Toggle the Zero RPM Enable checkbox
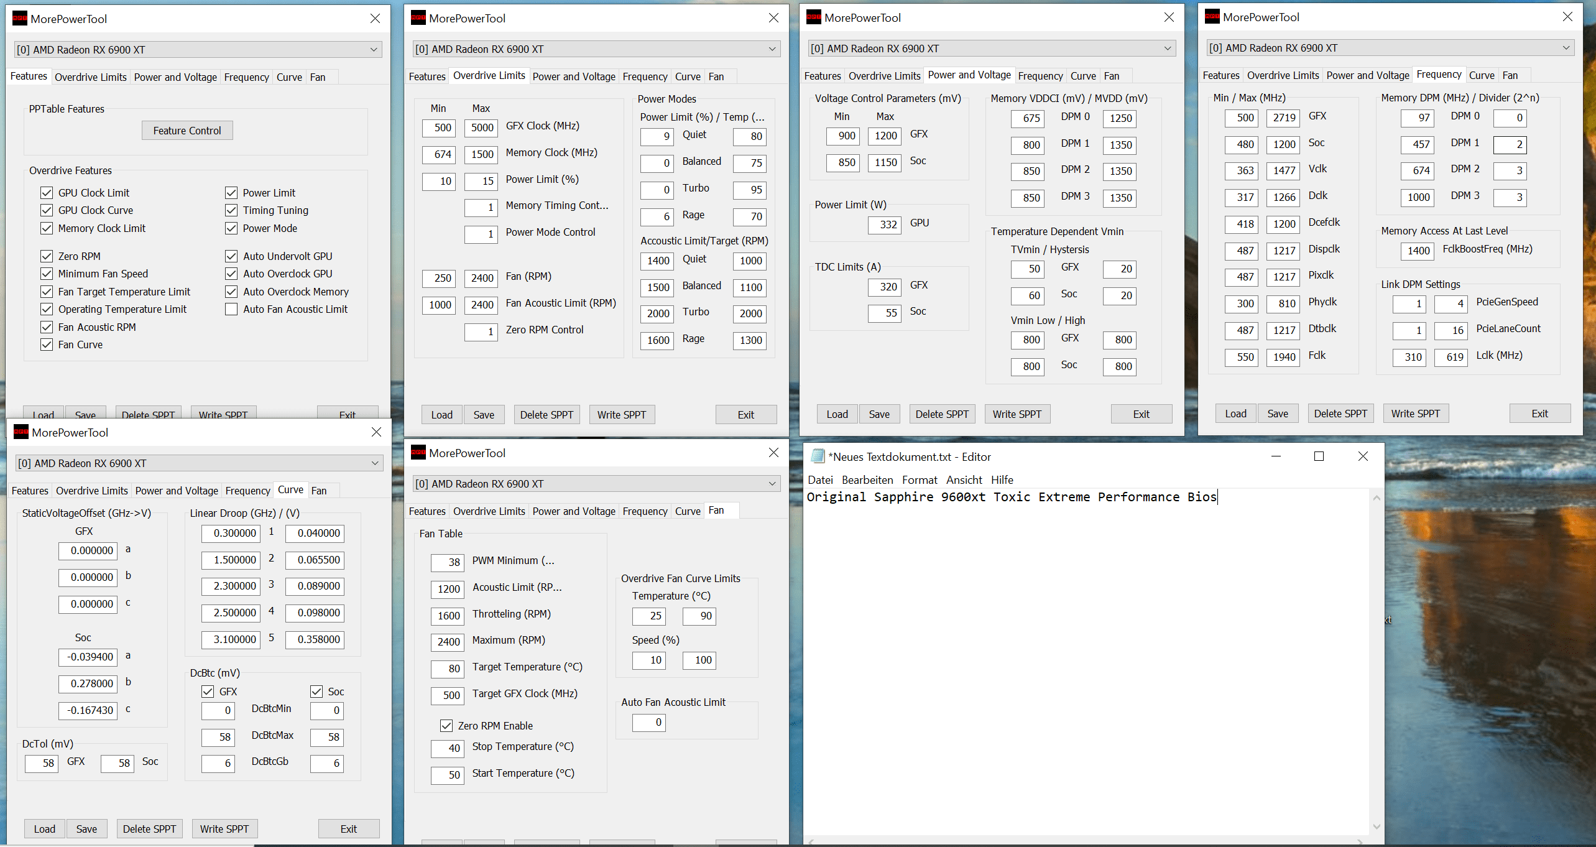The width and height of the screenshot is (1596, 847). [446, 726]
